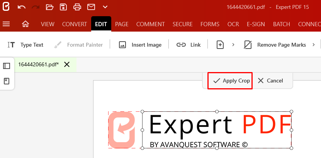The image size is (321, 158).
Task: Select the Type Text tool
Action: [25, 45]
